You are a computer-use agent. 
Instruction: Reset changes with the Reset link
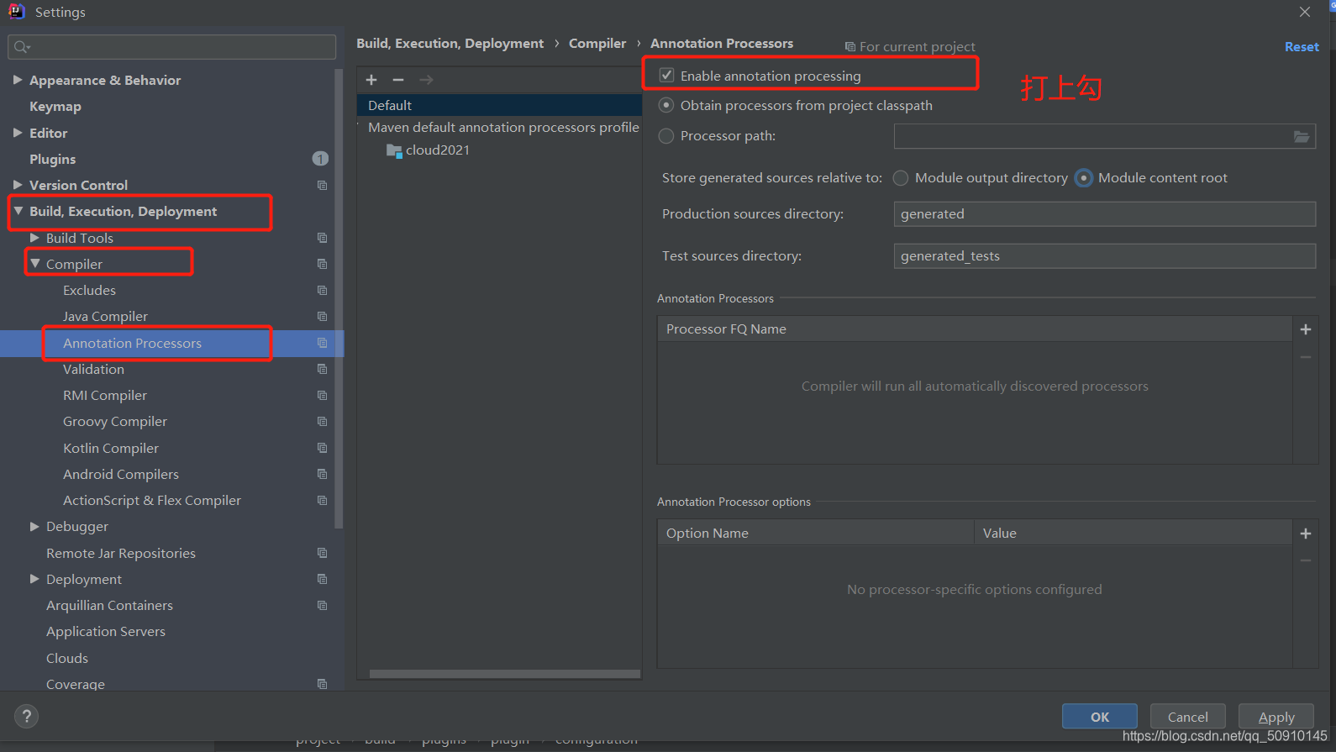[x=1302, y=47]
